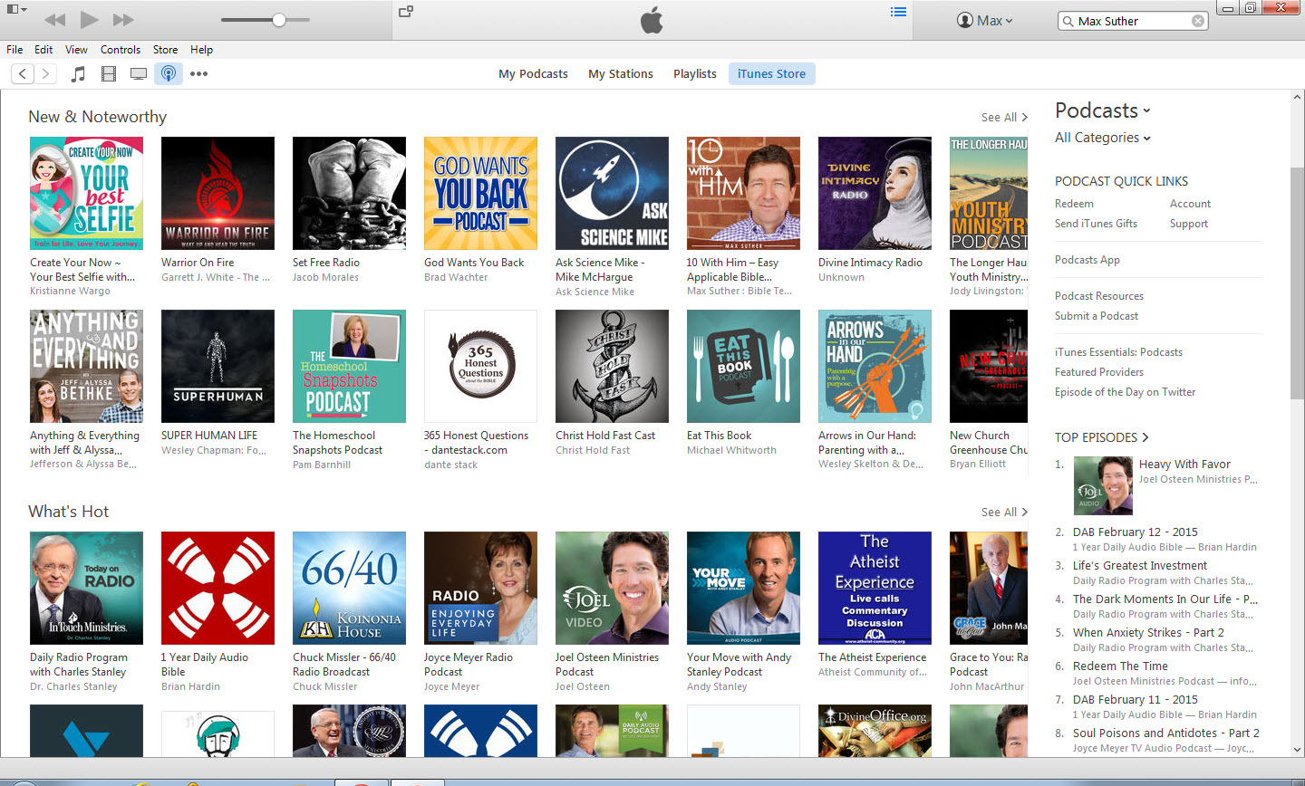Open the Joel Osteen Video artwork
This screenshot has width=1305, height=786.
(x=612, y=588)
